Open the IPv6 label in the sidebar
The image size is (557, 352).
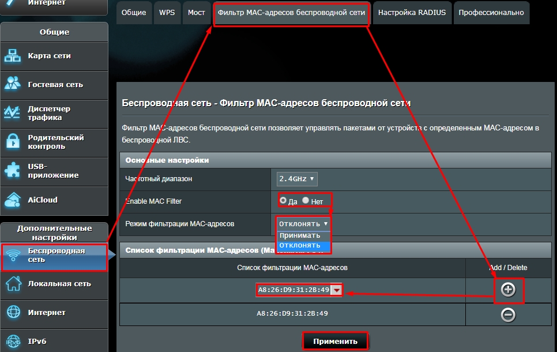coord(37,342)
